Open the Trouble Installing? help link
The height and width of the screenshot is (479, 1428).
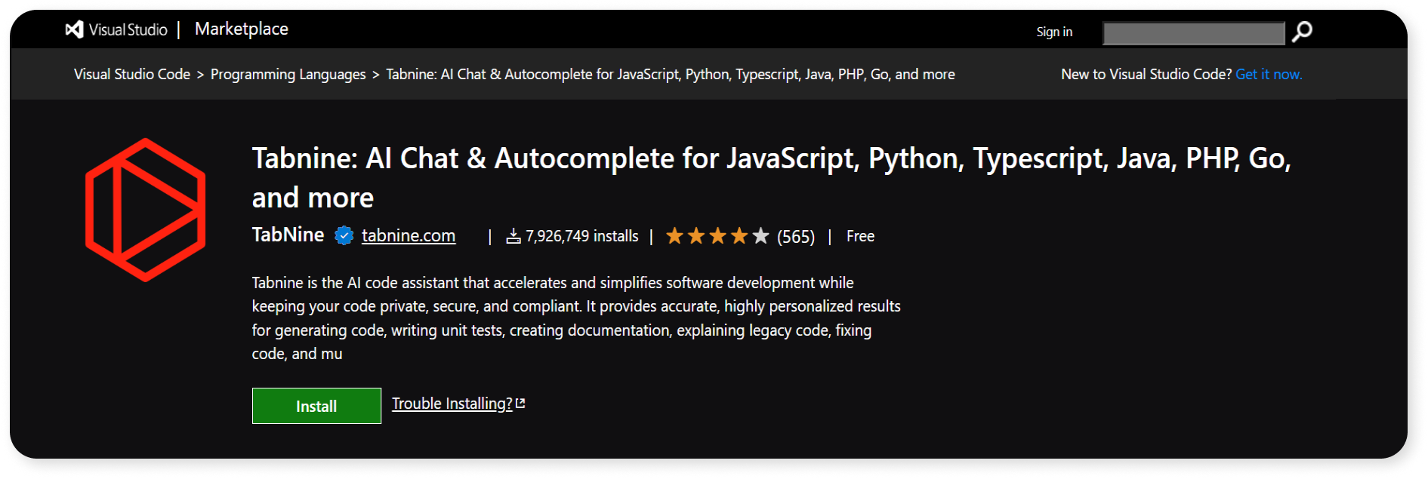[x=452, y=404]
